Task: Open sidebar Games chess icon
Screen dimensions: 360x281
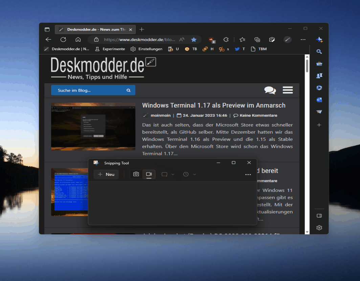Action: [x=319, y=76]
